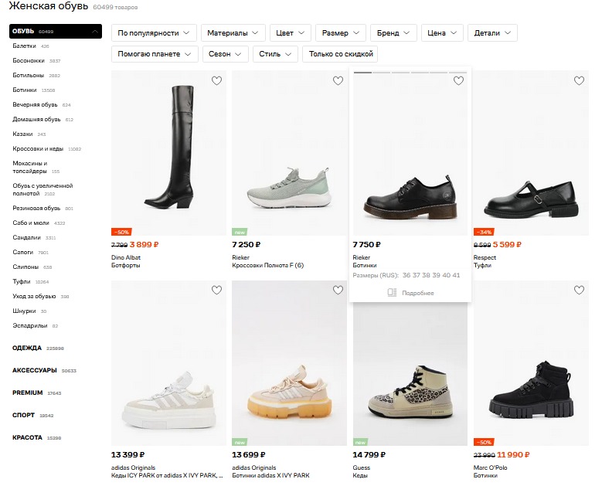Open the 'Бренд' filter dropdown
The image size is (602, 486).
(x=394, y=33)
